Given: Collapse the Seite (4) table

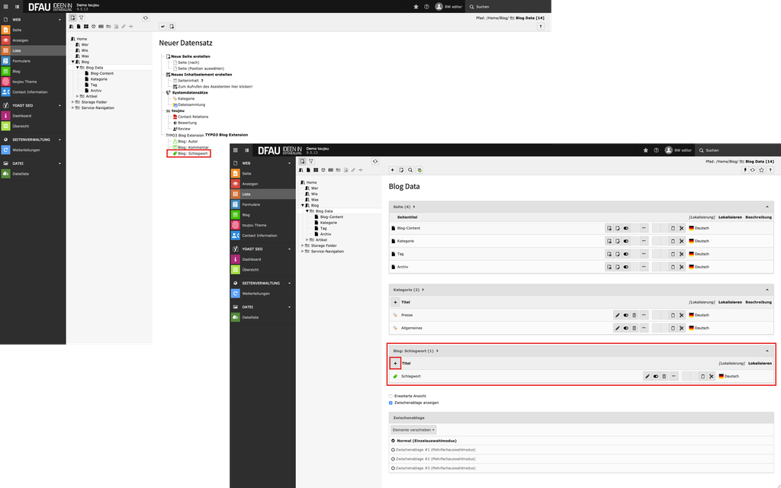Looking at the screenshot, I should (767, 207).
